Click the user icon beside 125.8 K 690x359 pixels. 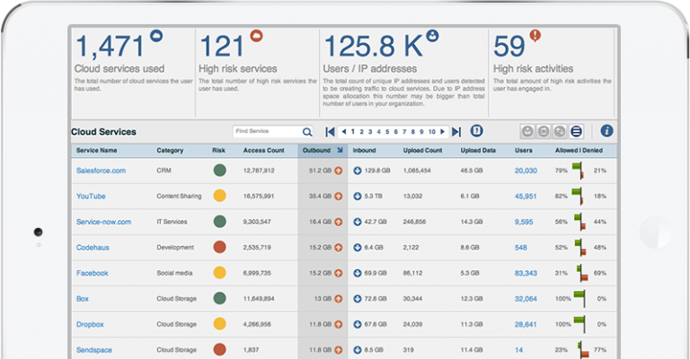point(433,36)
